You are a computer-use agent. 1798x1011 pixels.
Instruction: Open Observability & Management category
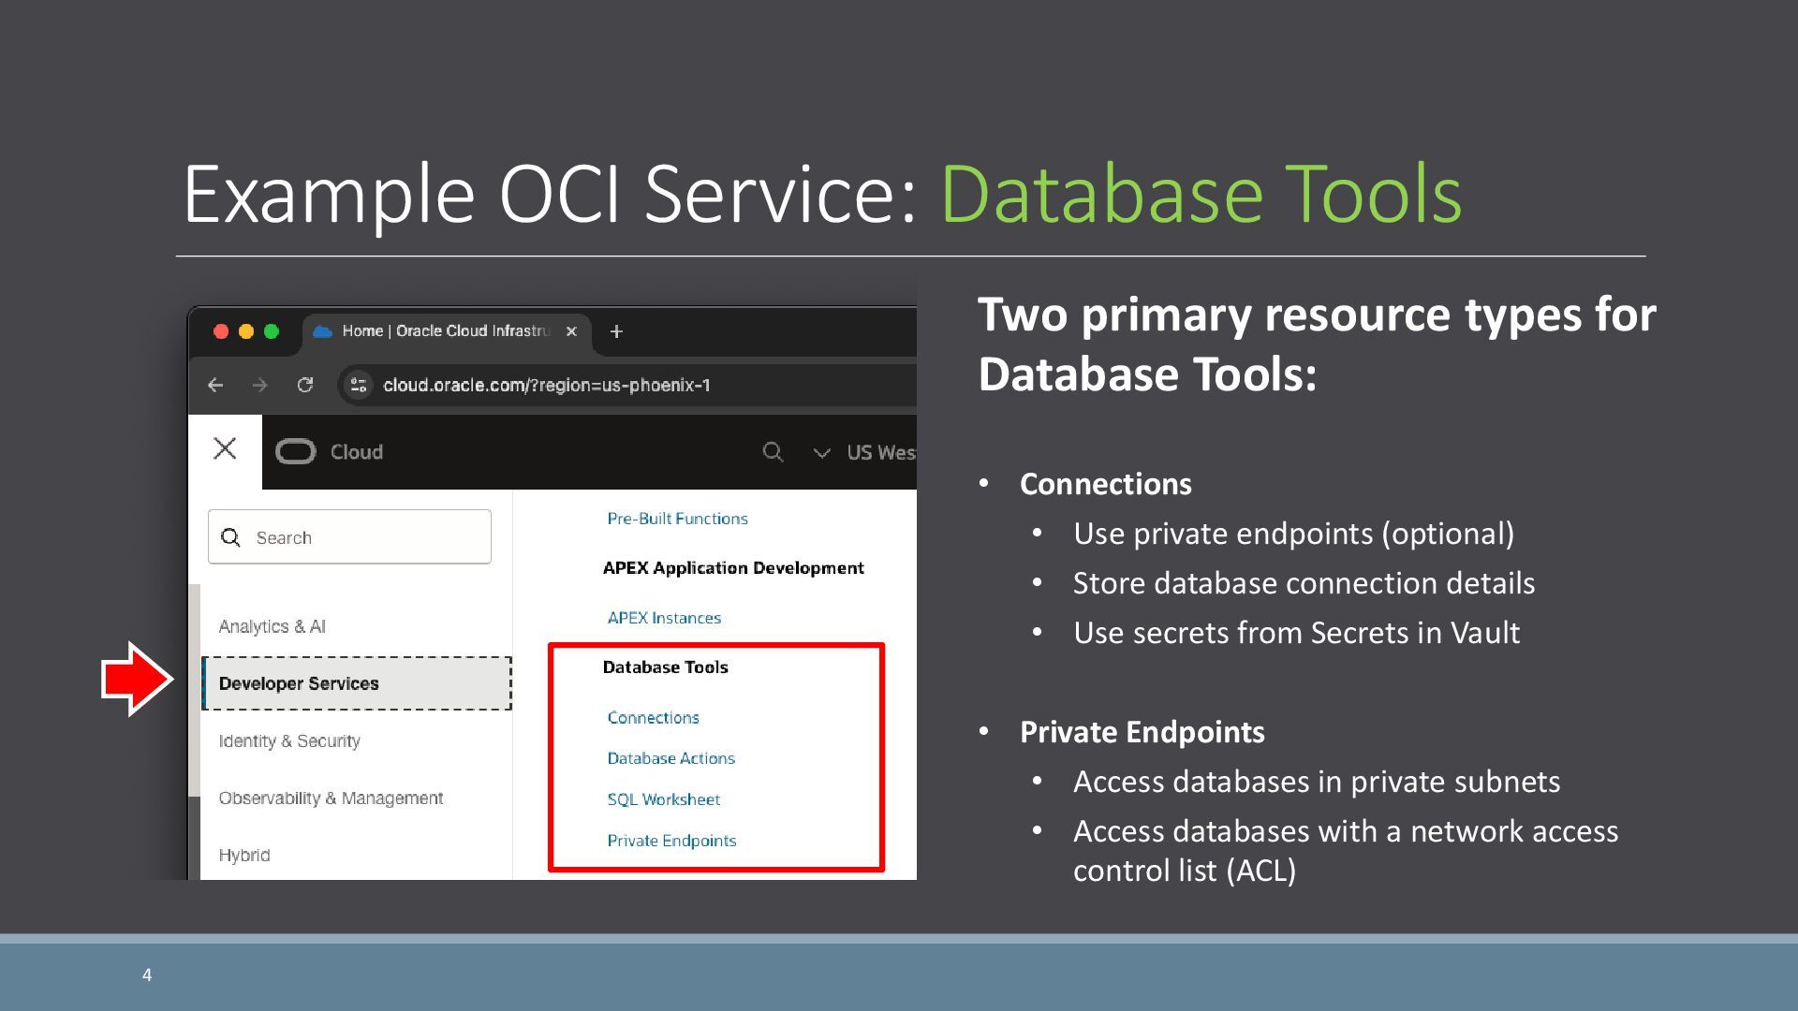(331, 798)
